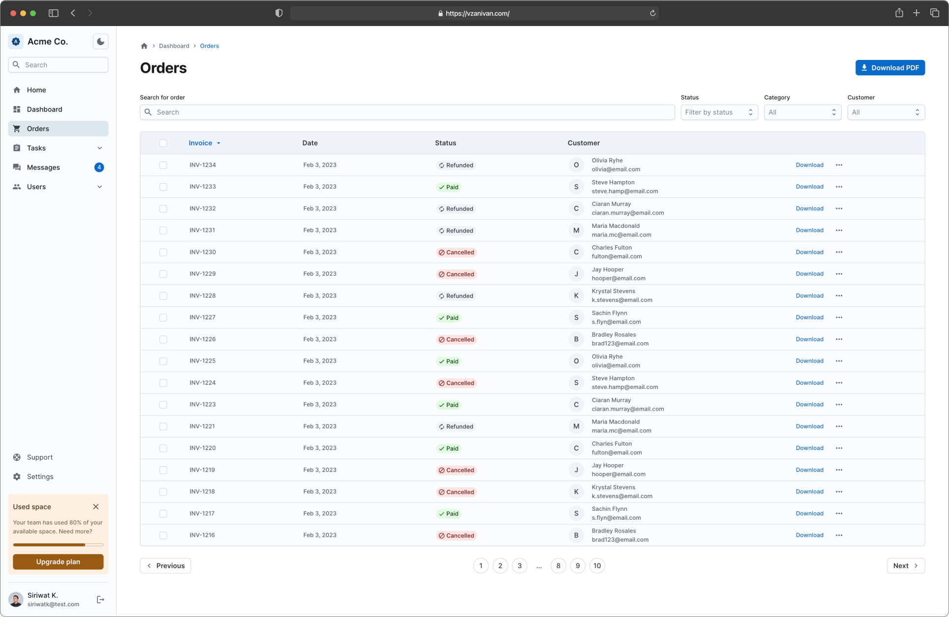This screenshot has height=617, width=949.
Task: Select the INV-1217 row checkbox
Action: pyautogui.click(x=163, y=513)
